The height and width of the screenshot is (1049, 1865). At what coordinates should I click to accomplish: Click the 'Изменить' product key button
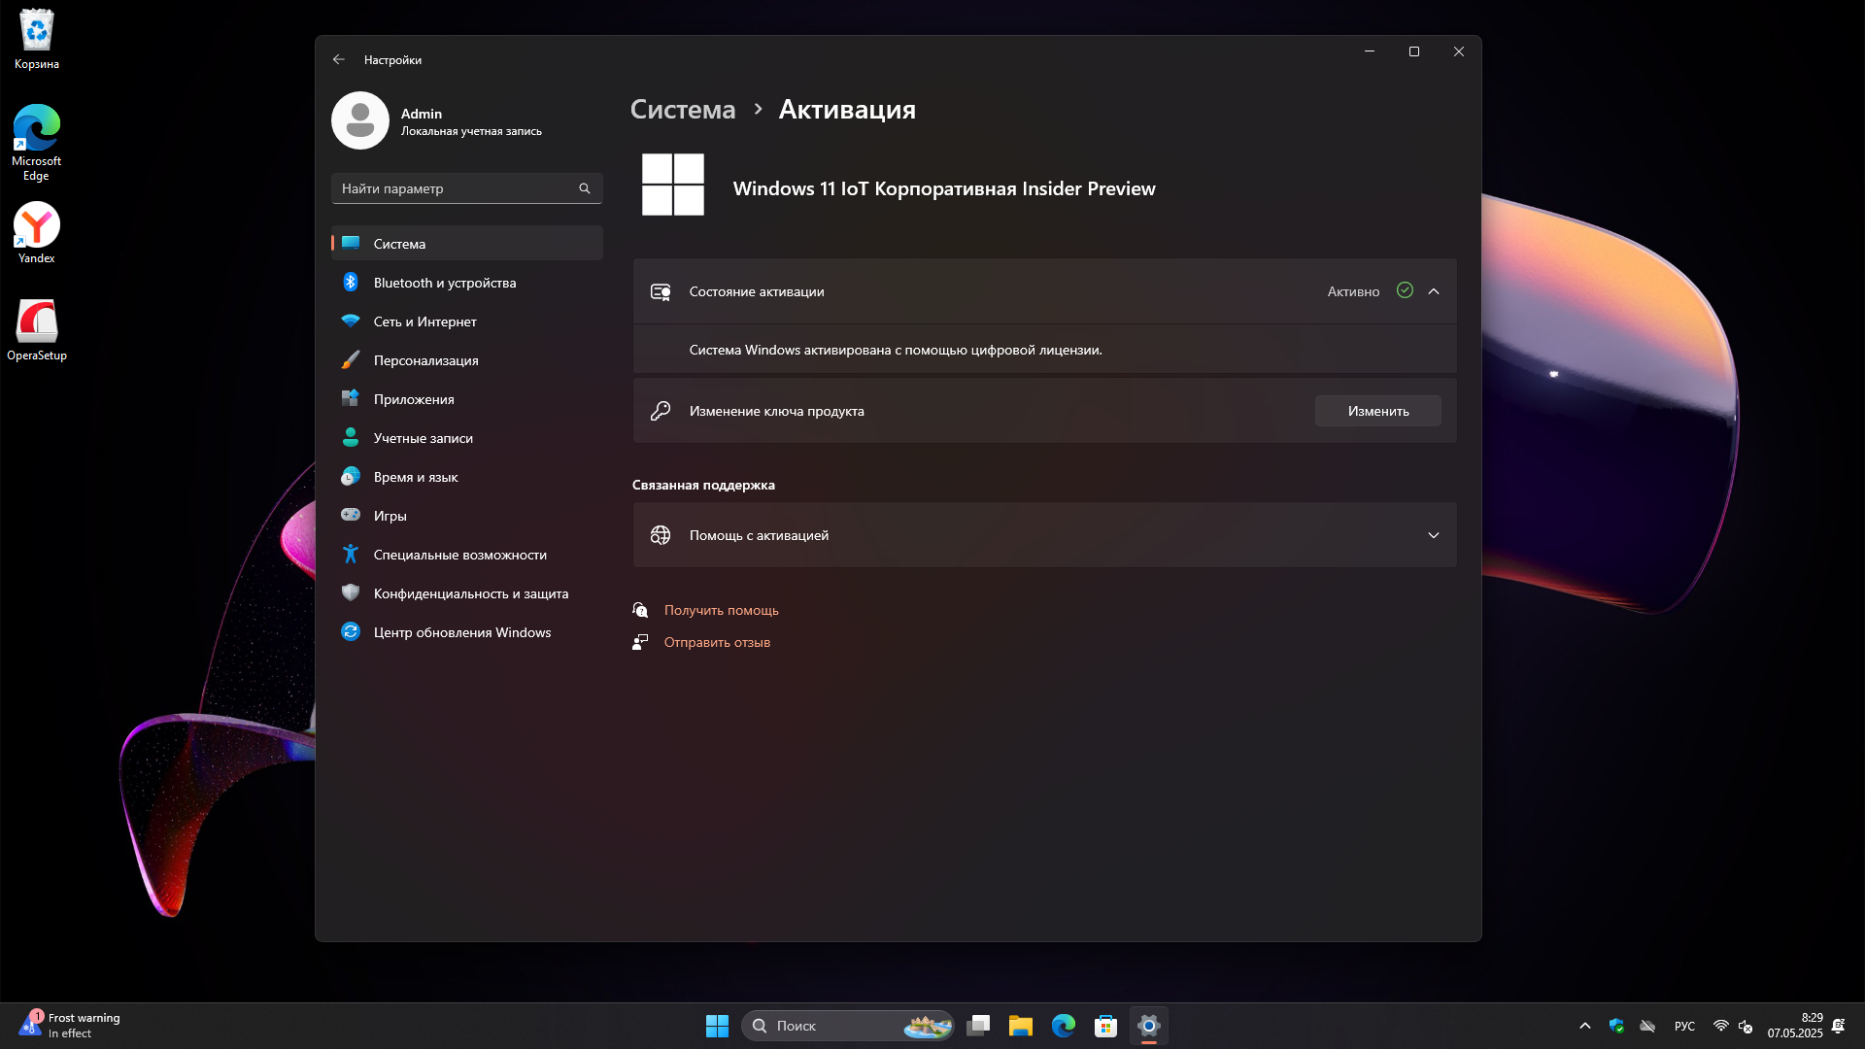tap(1378, 411)
